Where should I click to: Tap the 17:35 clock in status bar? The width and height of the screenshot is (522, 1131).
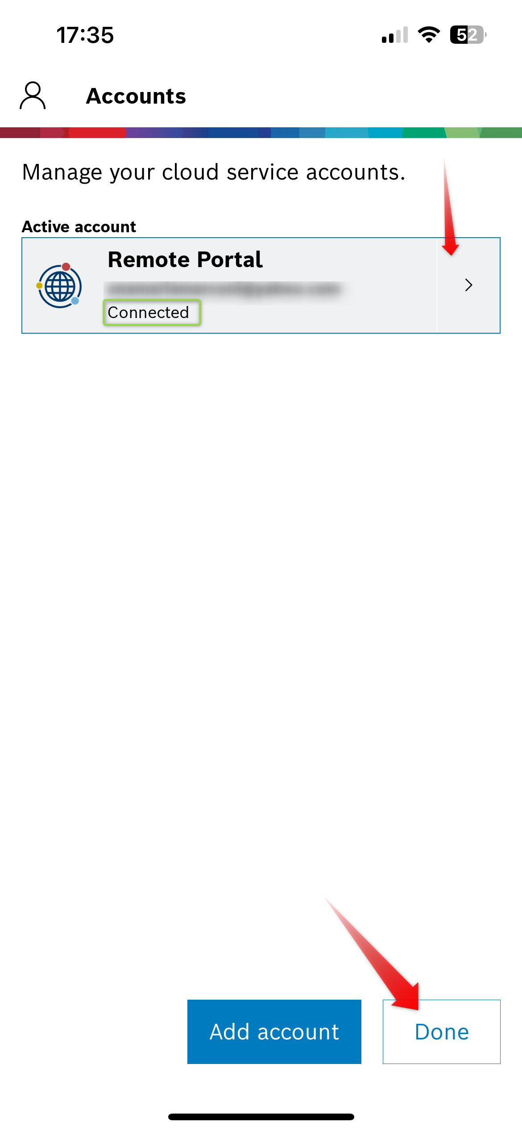[85, 35]
